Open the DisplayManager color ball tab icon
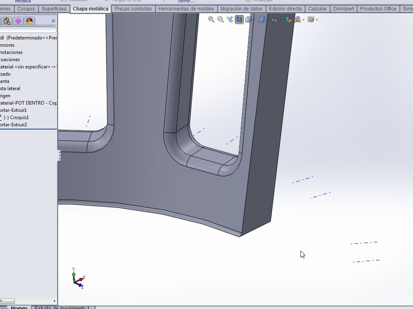Screen dimensions: 413x309 click(29, 21)
